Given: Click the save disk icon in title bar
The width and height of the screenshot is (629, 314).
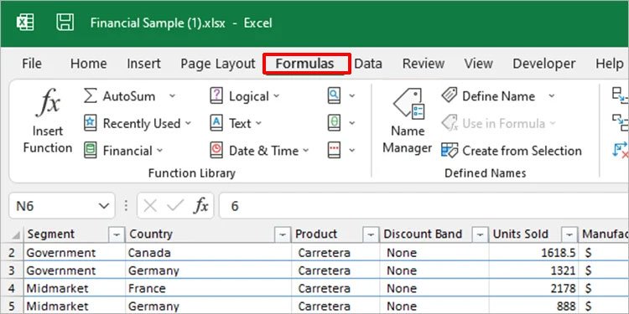Looking at the screenshot, I should tap(65, 23).
